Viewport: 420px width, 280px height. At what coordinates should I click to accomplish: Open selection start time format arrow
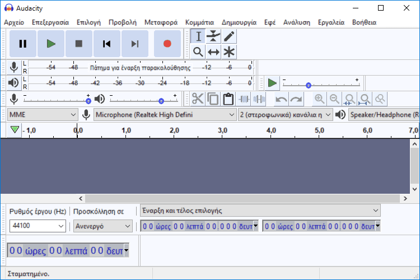pos(256,226)
